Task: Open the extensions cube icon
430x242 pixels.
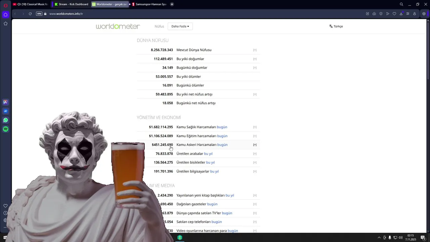Action: (424, 14)
